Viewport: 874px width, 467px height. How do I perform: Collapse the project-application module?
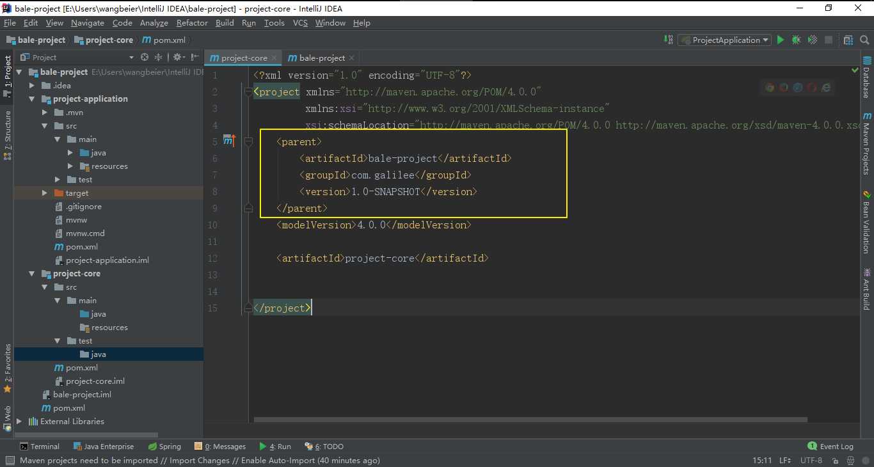click(x=32, y=99)
